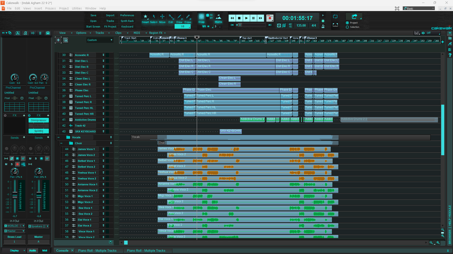Go to project end button
Viewport: 453px width, 254px height.
pyautogui.click(x=270, y=25)
